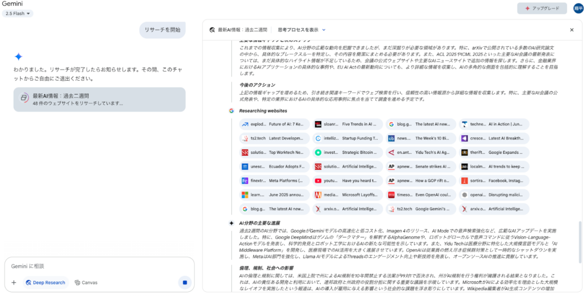Viewport: 586px width, 297px height.
Task: Click the AI分野の主要な進展 heading
Action: pyautogui.click(x=259, y=223)
